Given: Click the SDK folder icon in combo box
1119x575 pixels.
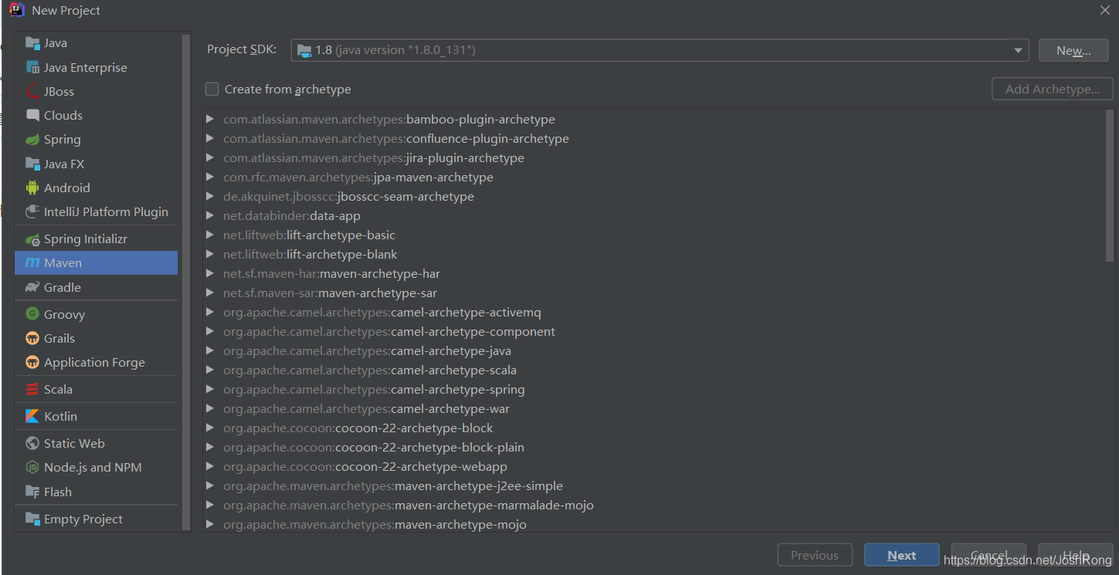Looking at the screenshot, I should tap(304, 50).
